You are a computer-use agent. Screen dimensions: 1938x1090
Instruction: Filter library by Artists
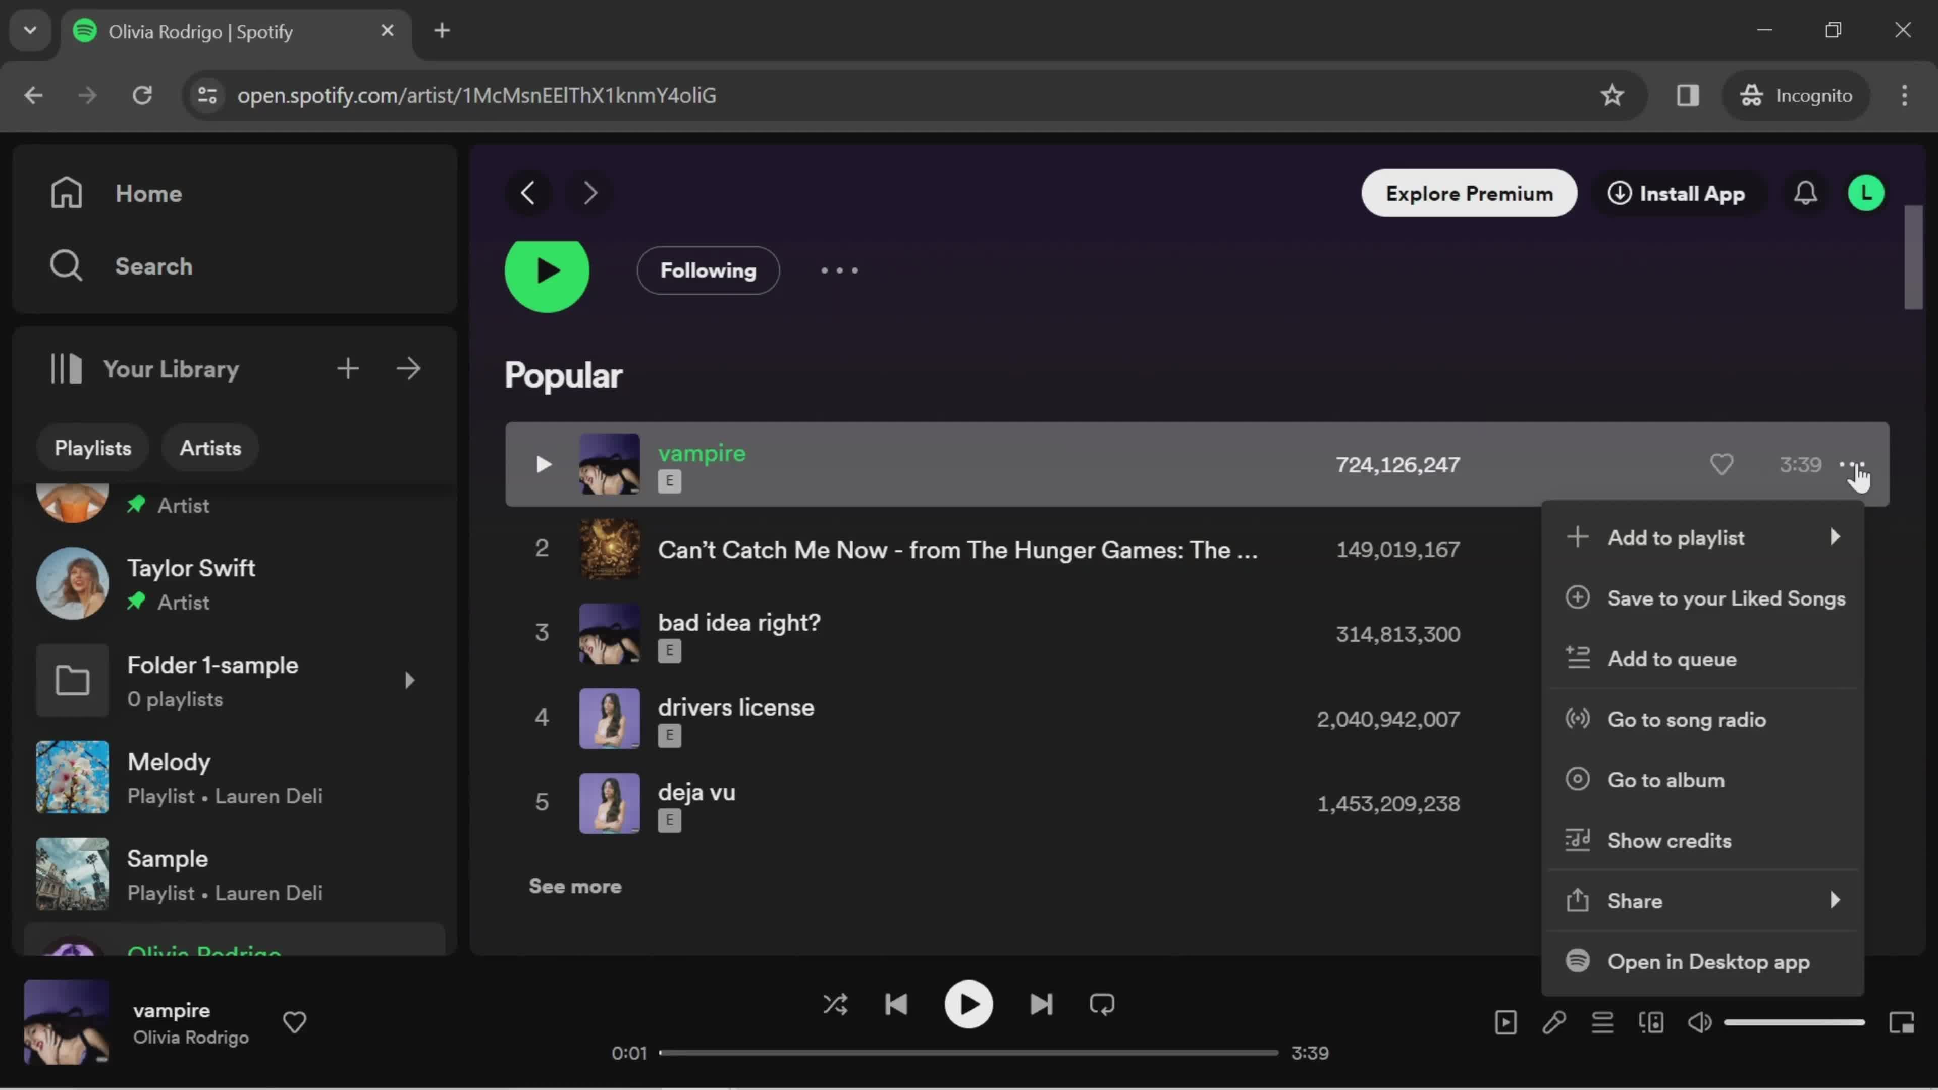click(210, 448)
